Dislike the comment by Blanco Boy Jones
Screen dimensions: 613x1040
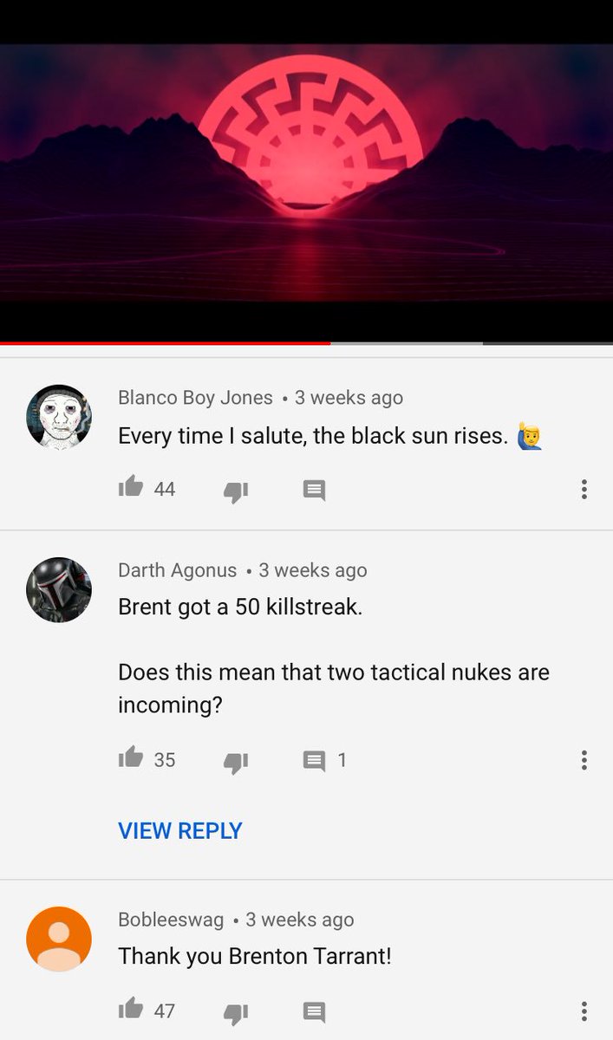point(236,491)
